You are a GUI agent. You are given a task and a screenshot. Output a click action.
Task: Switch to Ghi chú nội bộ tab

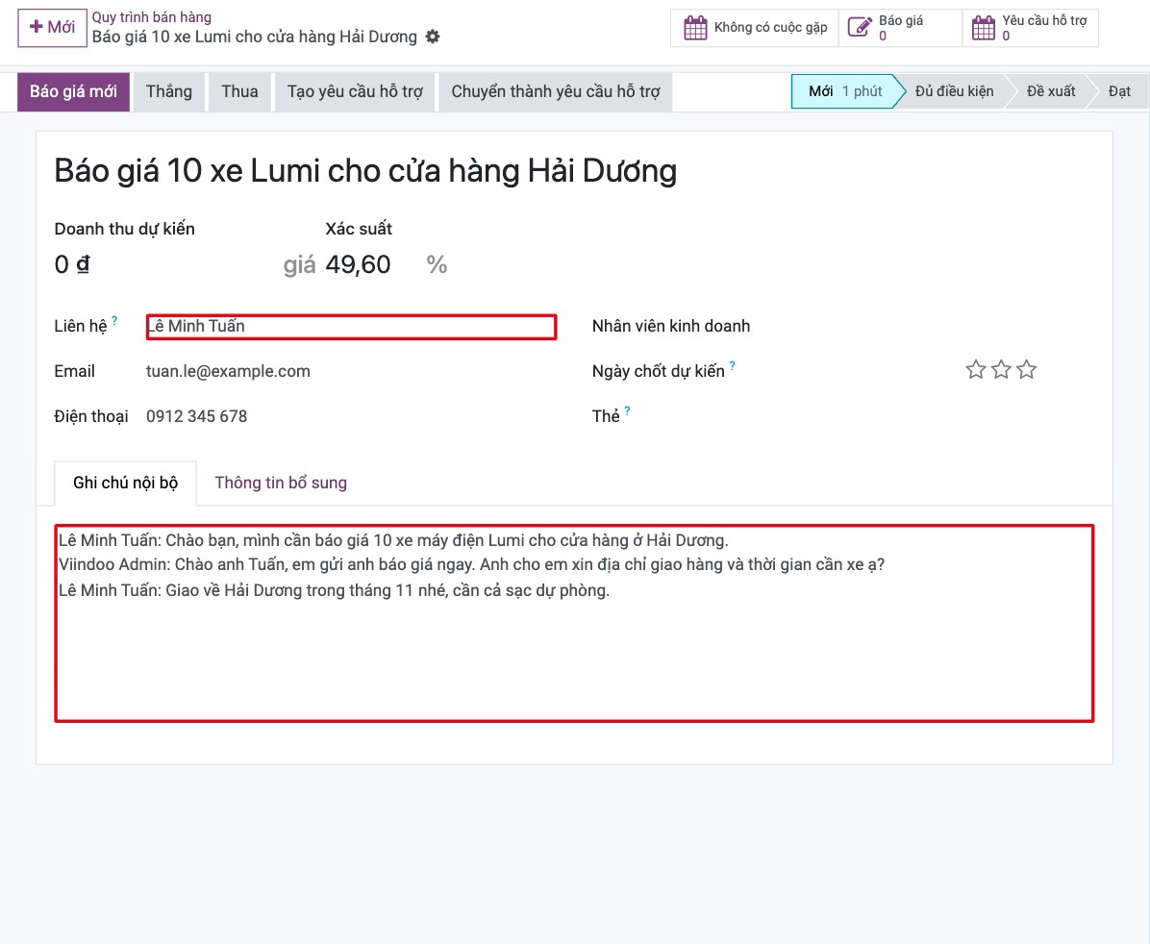(x=125, y=483)
